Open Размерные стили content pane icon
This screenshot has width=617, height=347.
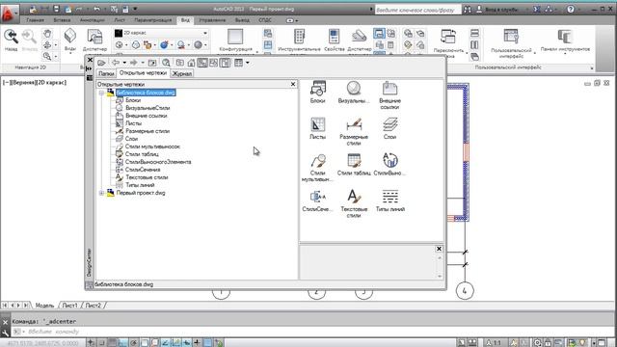(354, 131)
